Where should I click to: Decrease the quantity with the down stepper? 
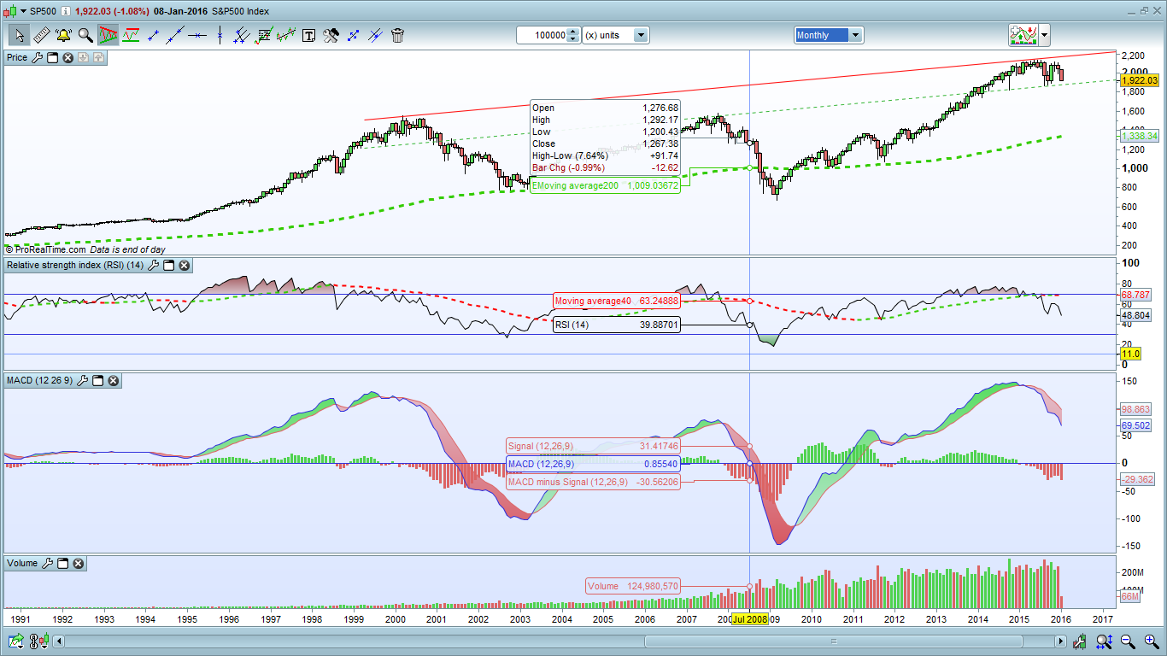(x=574, y=39)
